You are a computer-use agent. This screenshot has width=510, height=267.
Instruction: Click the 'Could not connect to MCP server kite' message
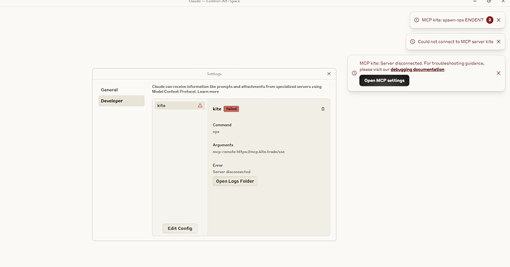pos(455,41)
